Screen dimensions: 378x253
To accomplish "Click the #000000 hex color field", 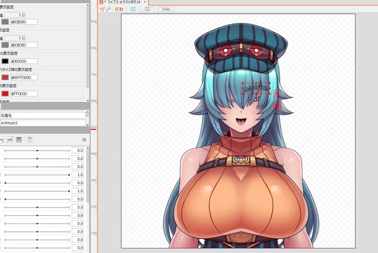I will pos(24,61).
